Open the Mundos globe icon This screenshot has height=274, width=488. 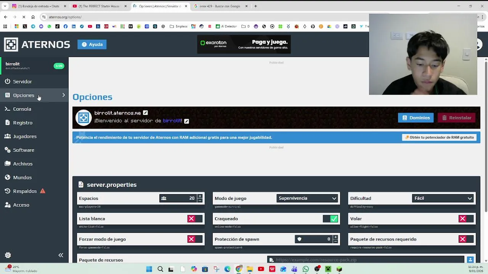[8, 177]
